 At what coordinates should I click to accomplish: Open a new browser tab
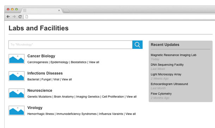66,11
